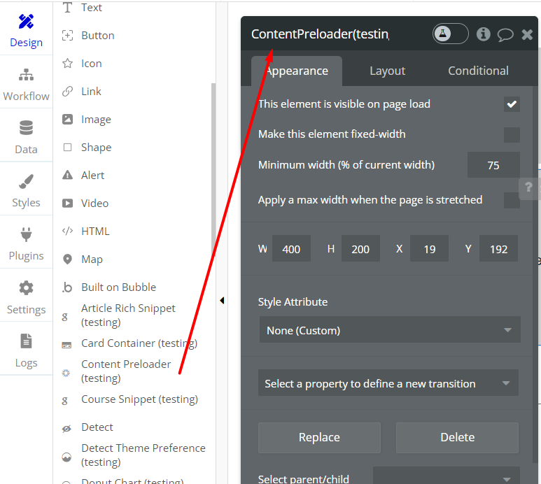Open the Plugins section
The width and height of the screenshot is (541, 484).
pos(26,244)
